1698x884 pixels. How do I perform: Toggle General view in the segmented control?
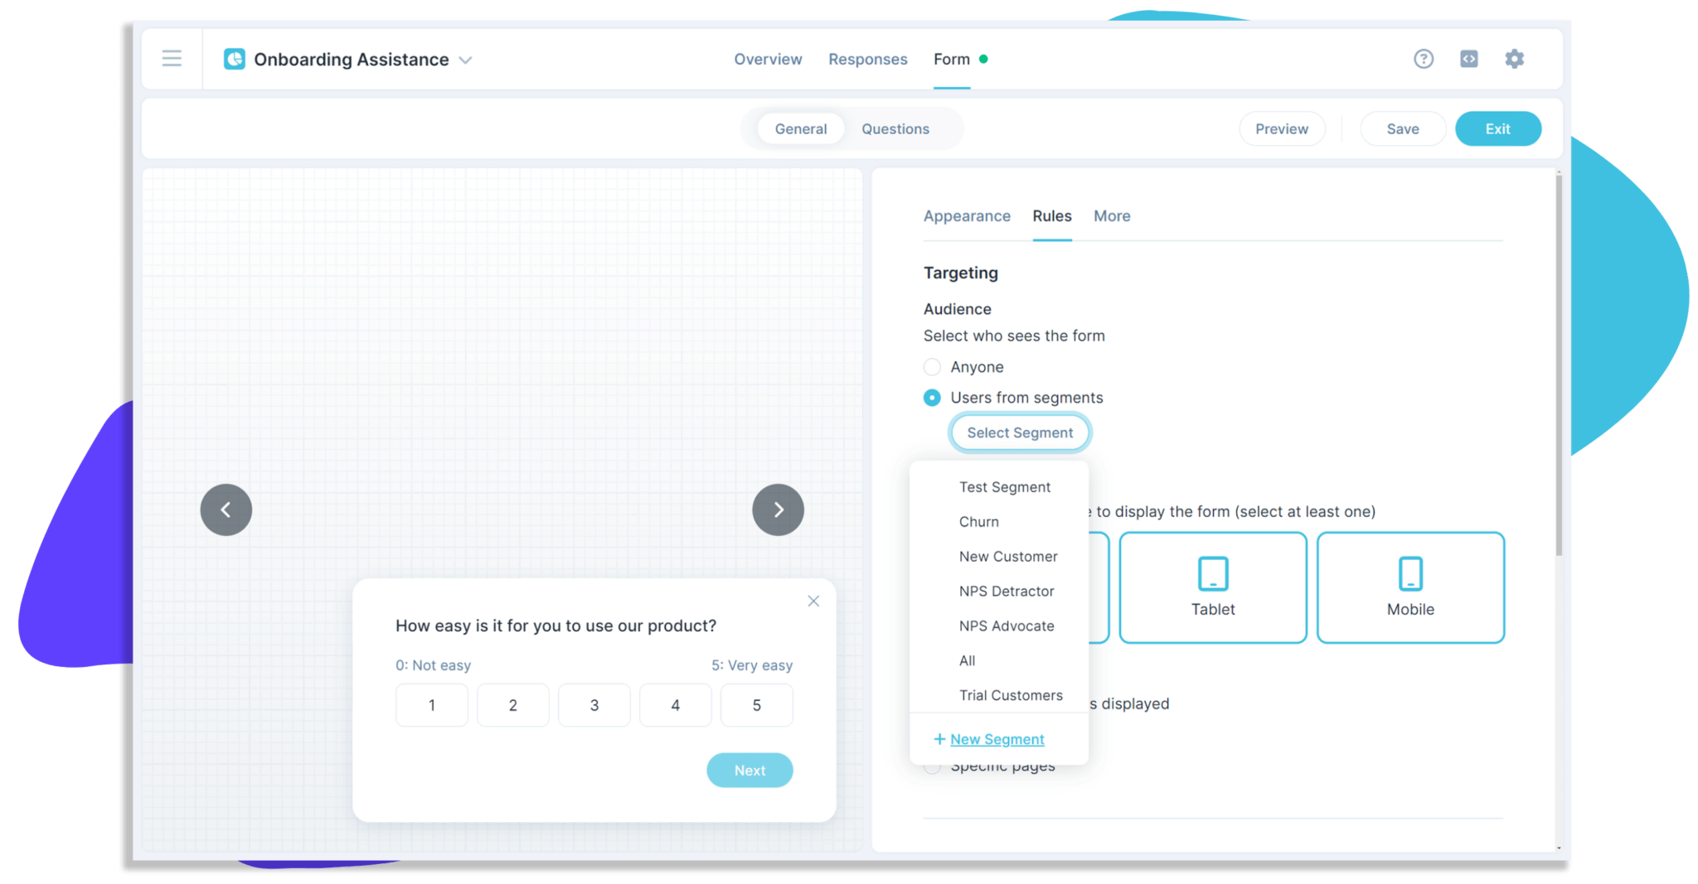(x=800, y=129)
